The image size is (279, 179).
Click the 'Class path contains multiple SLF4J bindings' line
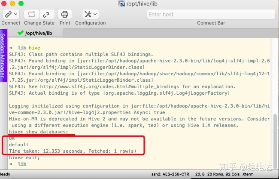pos(81,54)
